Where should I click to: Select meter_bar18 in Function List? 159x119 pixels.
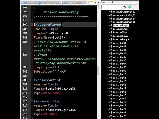(119, 102)
